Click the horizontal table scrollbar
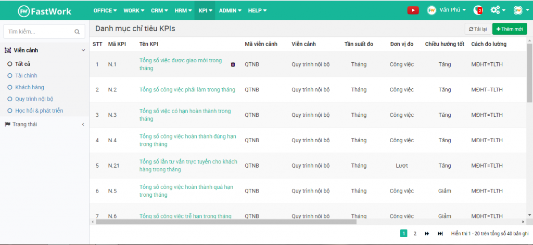Image resolution: width=533 pixels, height=245 pixels. click(x=226, y=222)
